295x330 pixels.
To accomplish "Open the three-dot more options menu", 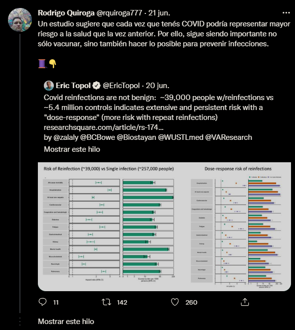I will click(x=286, y=13).
